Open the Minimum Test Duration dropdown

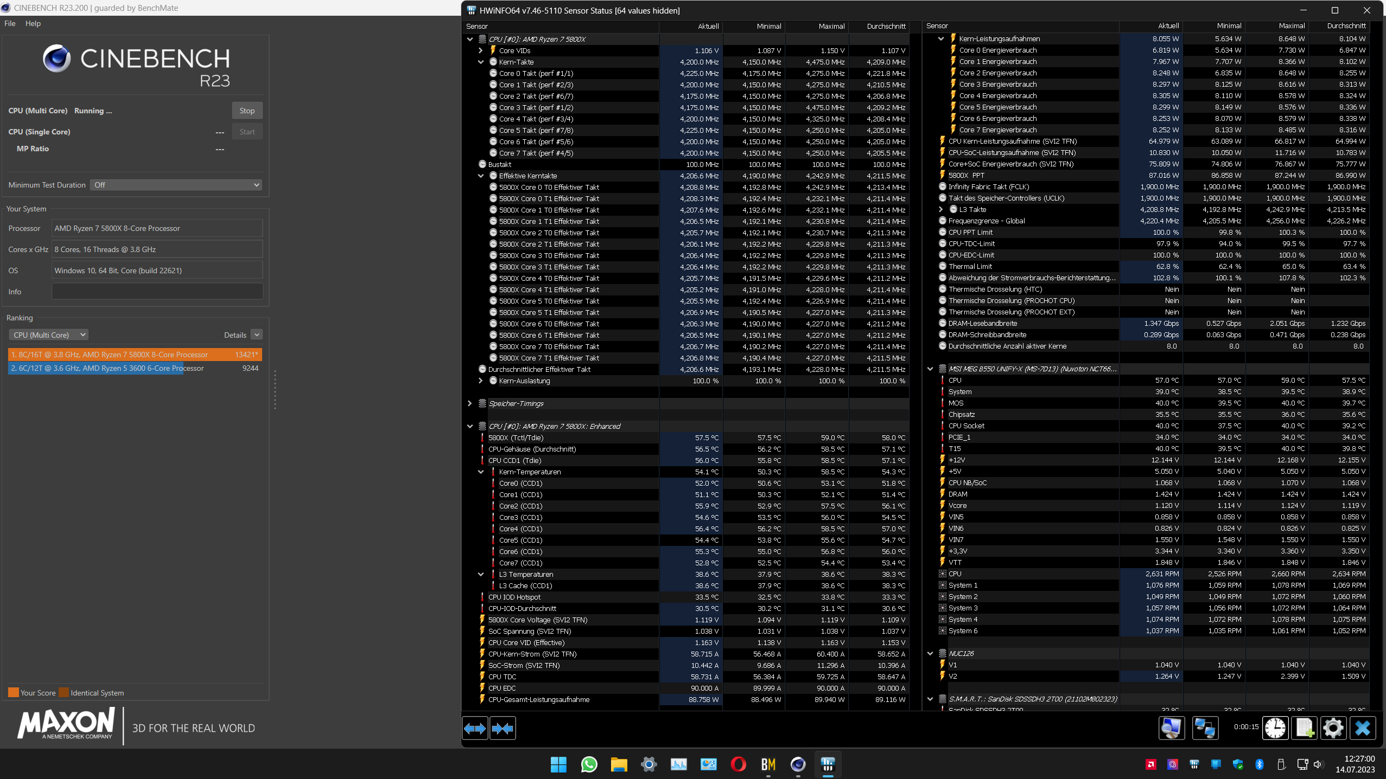click(x=176, y=185)
